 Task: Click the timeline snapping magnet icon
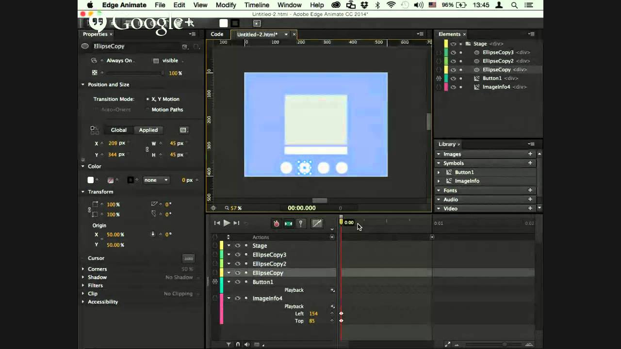(x=238, y=345)
